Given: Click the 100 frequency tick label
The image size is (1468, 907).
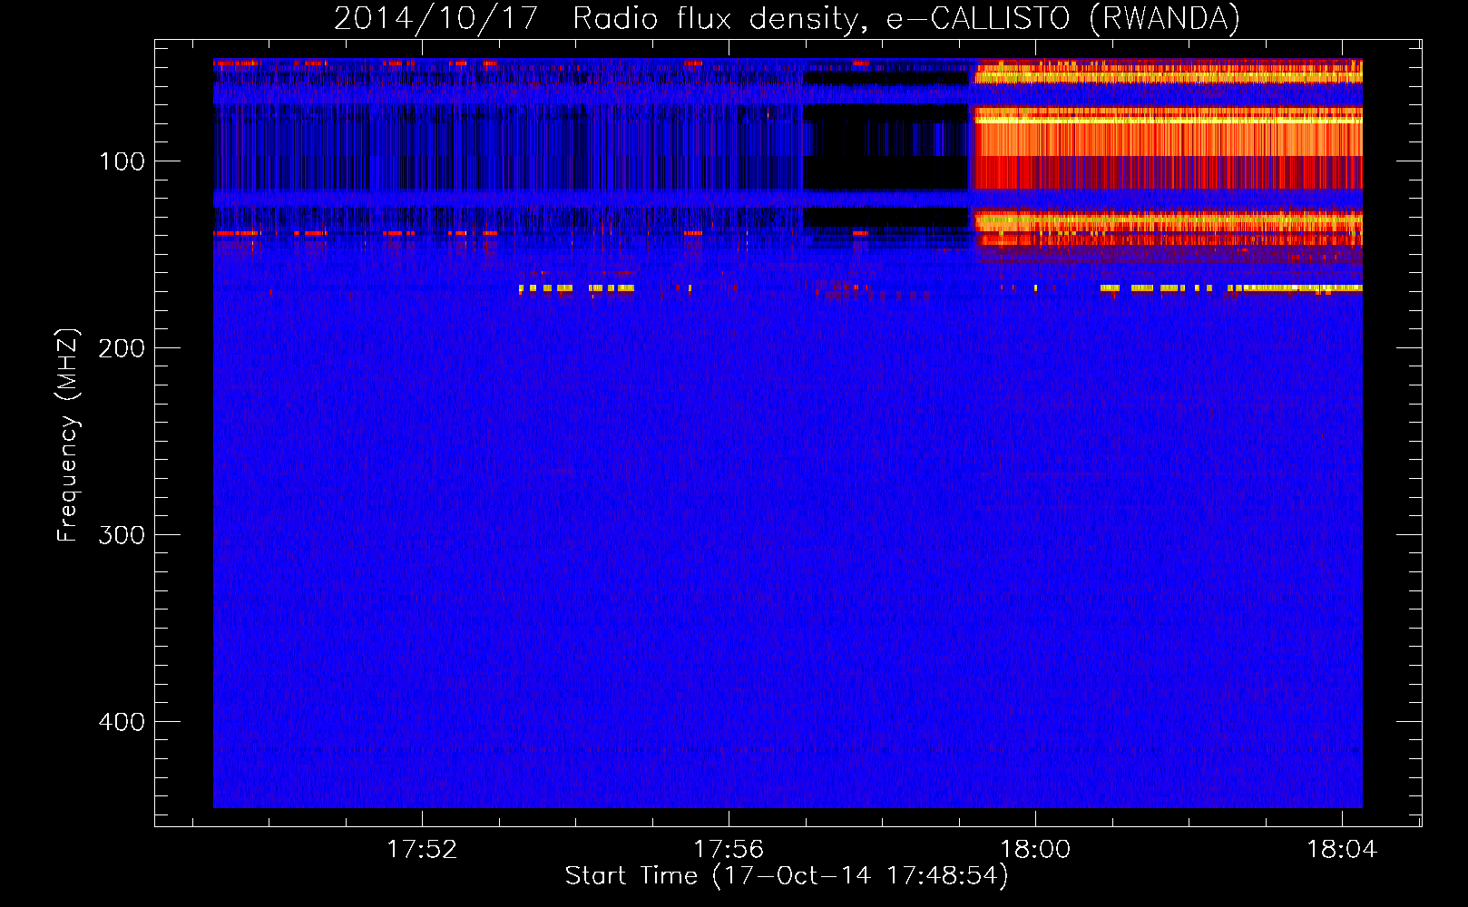Looking at the screenshot, I should (x=122, y=161).
